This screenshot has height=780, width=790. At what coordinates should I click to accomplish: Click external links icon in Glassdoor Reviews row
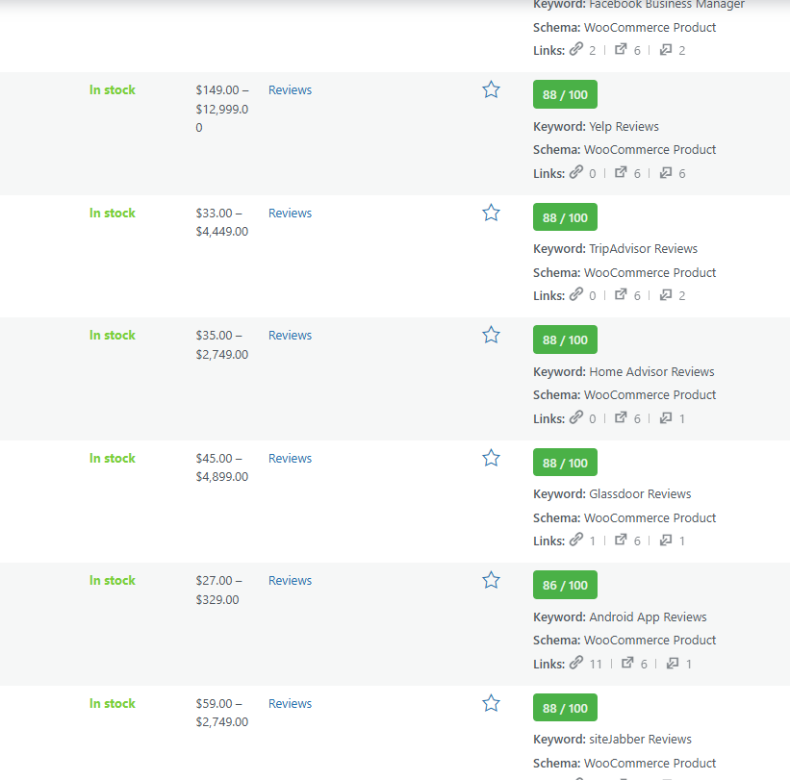[x=621, y=541]
